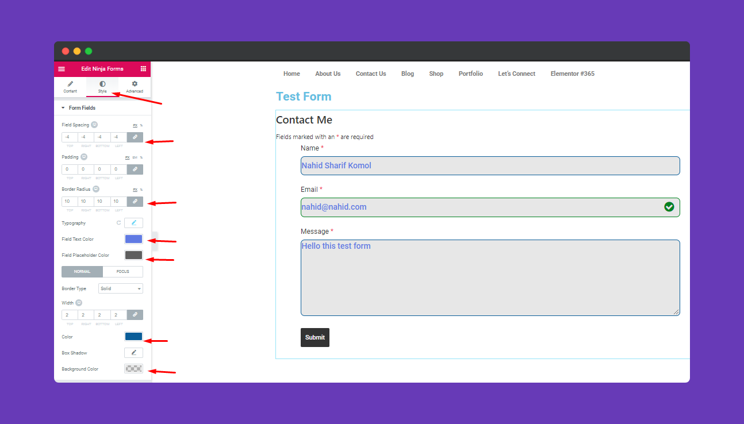Edit the border Width bottom value
Image resolution: width=744 pixels, height=424 pixels.
point(102,315)
